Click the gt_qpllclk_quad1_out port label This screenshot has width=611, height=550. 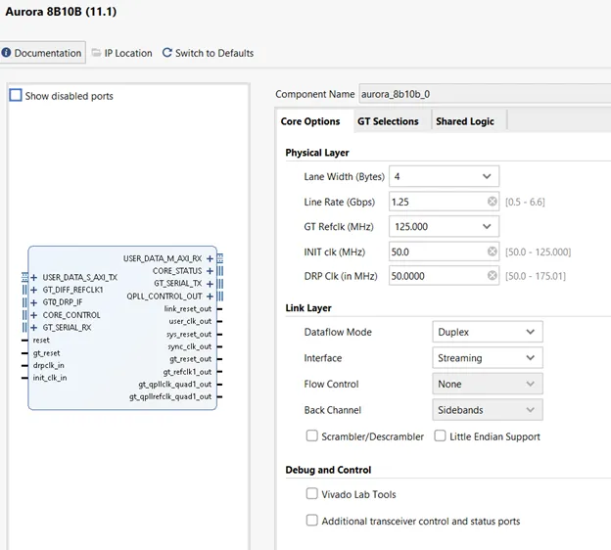pyautogui.click(x=175, y=385)
